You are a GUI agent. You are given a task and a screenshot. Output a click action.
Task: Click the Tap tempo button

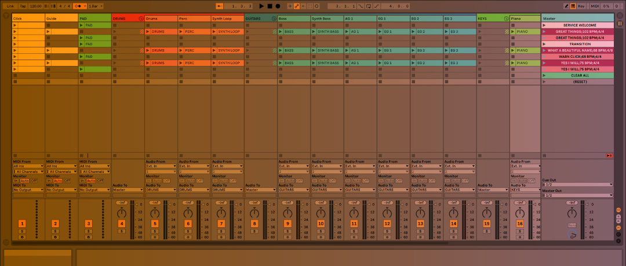coord(23,6)
